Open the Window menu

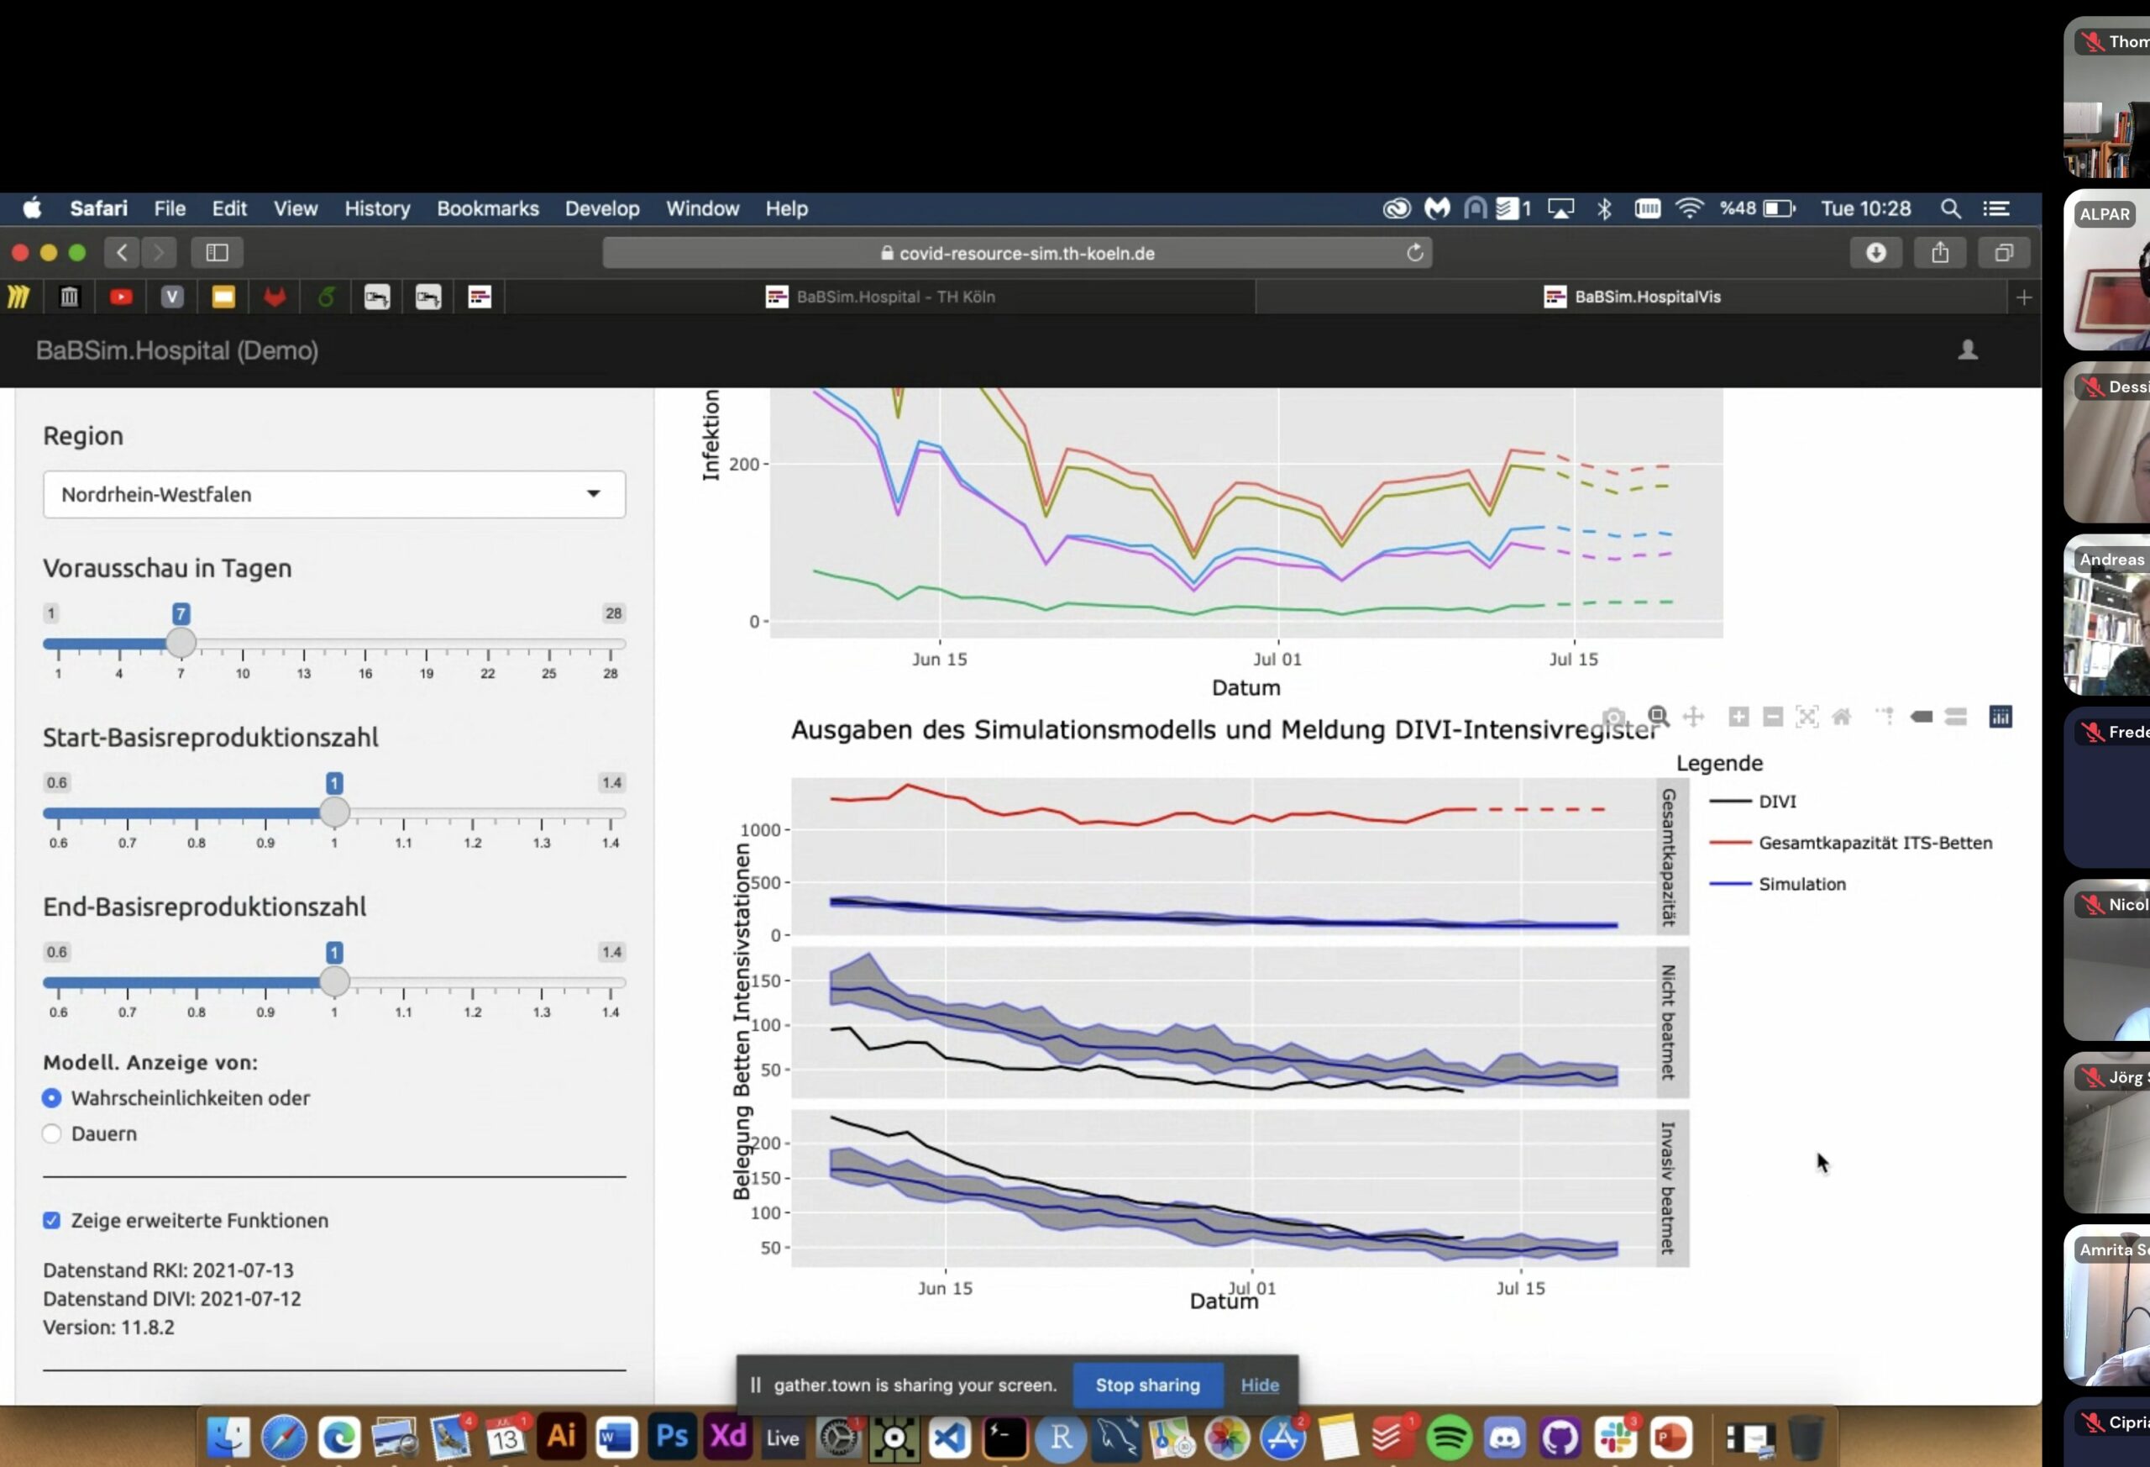(702, 208)
